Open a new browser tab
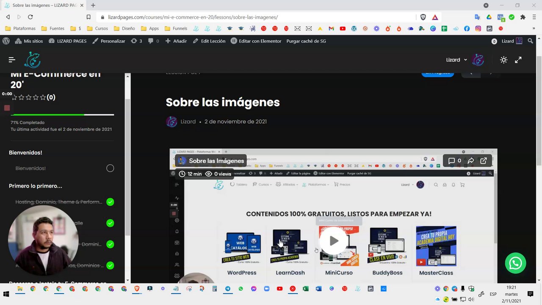 coord(93,5)
